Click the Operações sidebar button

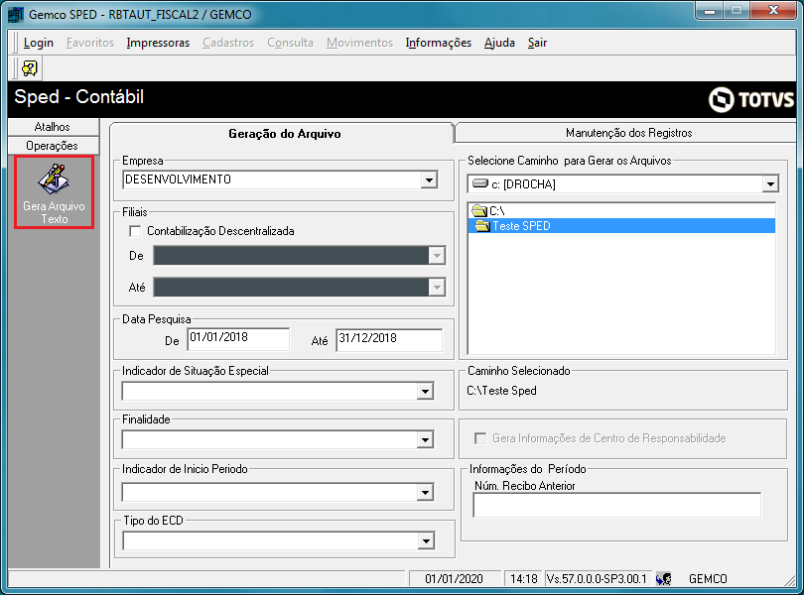pyautogui.click(x=54, y=146)
